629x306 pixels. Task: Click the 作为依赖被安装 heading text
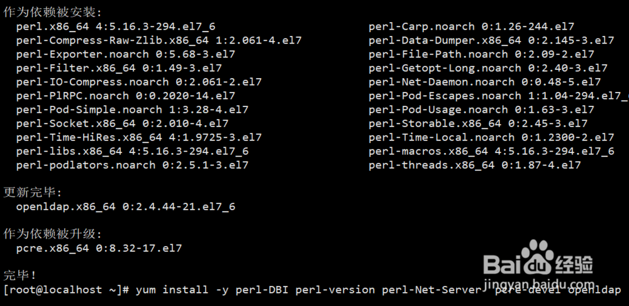[50, 13]
